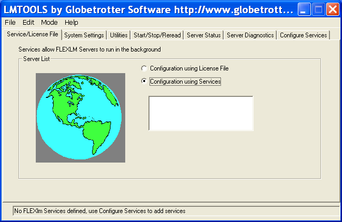The image size is (342, 222).
Task: Open the File menu
Action: pos(10,23)
